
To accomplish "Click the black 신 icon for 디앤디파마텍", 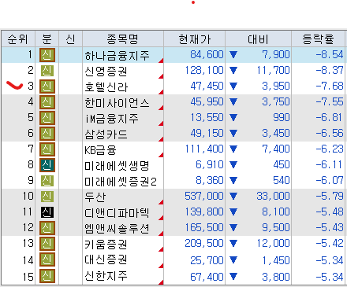I will click(x=47, y=212).
